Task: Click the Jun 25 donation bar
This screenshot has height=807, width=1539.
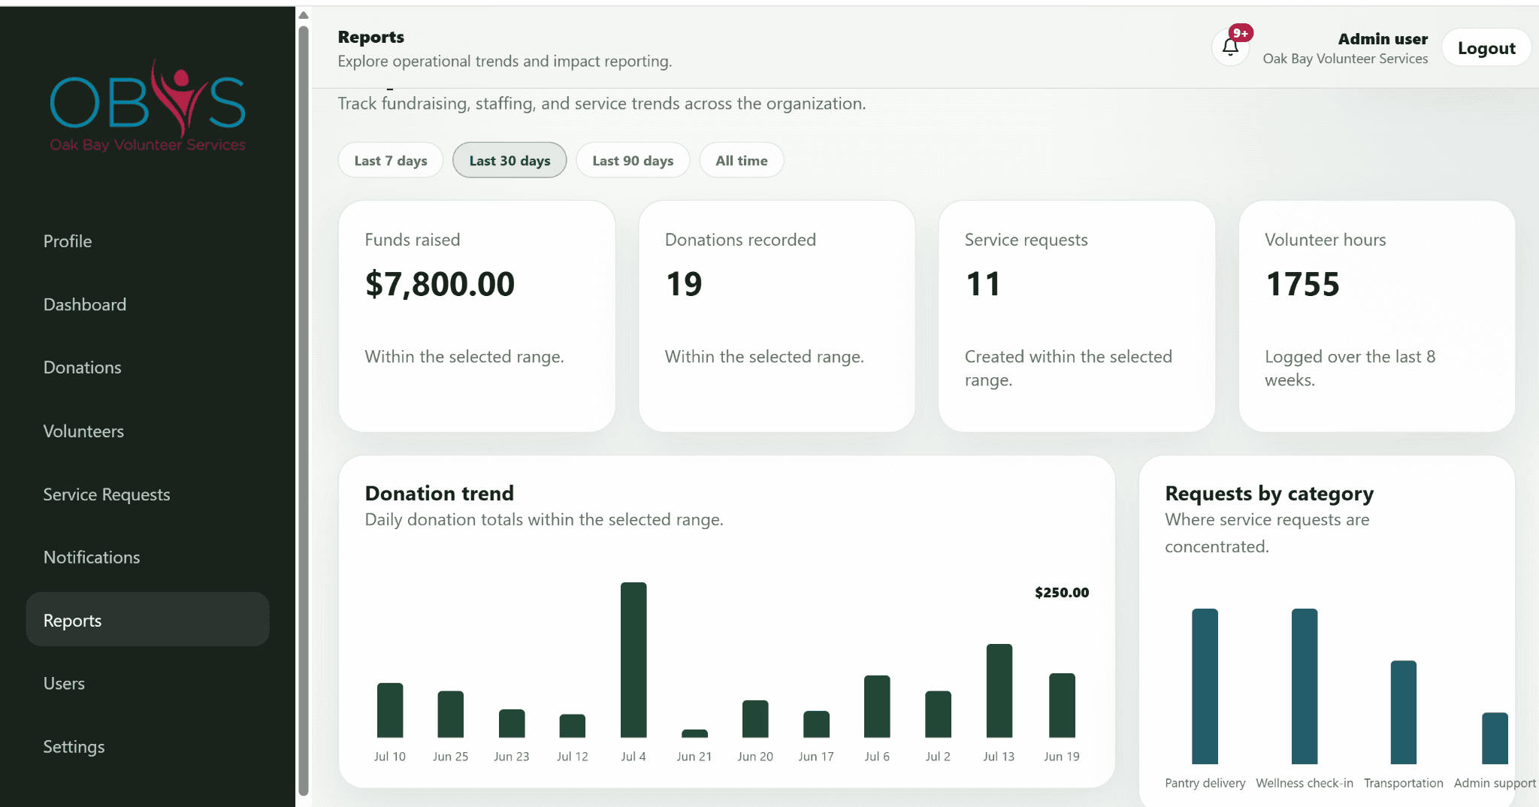Action: pos(451,714)
